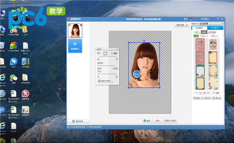This screenshot has height=143, width=234.
Task: Choose the brown vintage paper frame background
Action: (213, 57)
